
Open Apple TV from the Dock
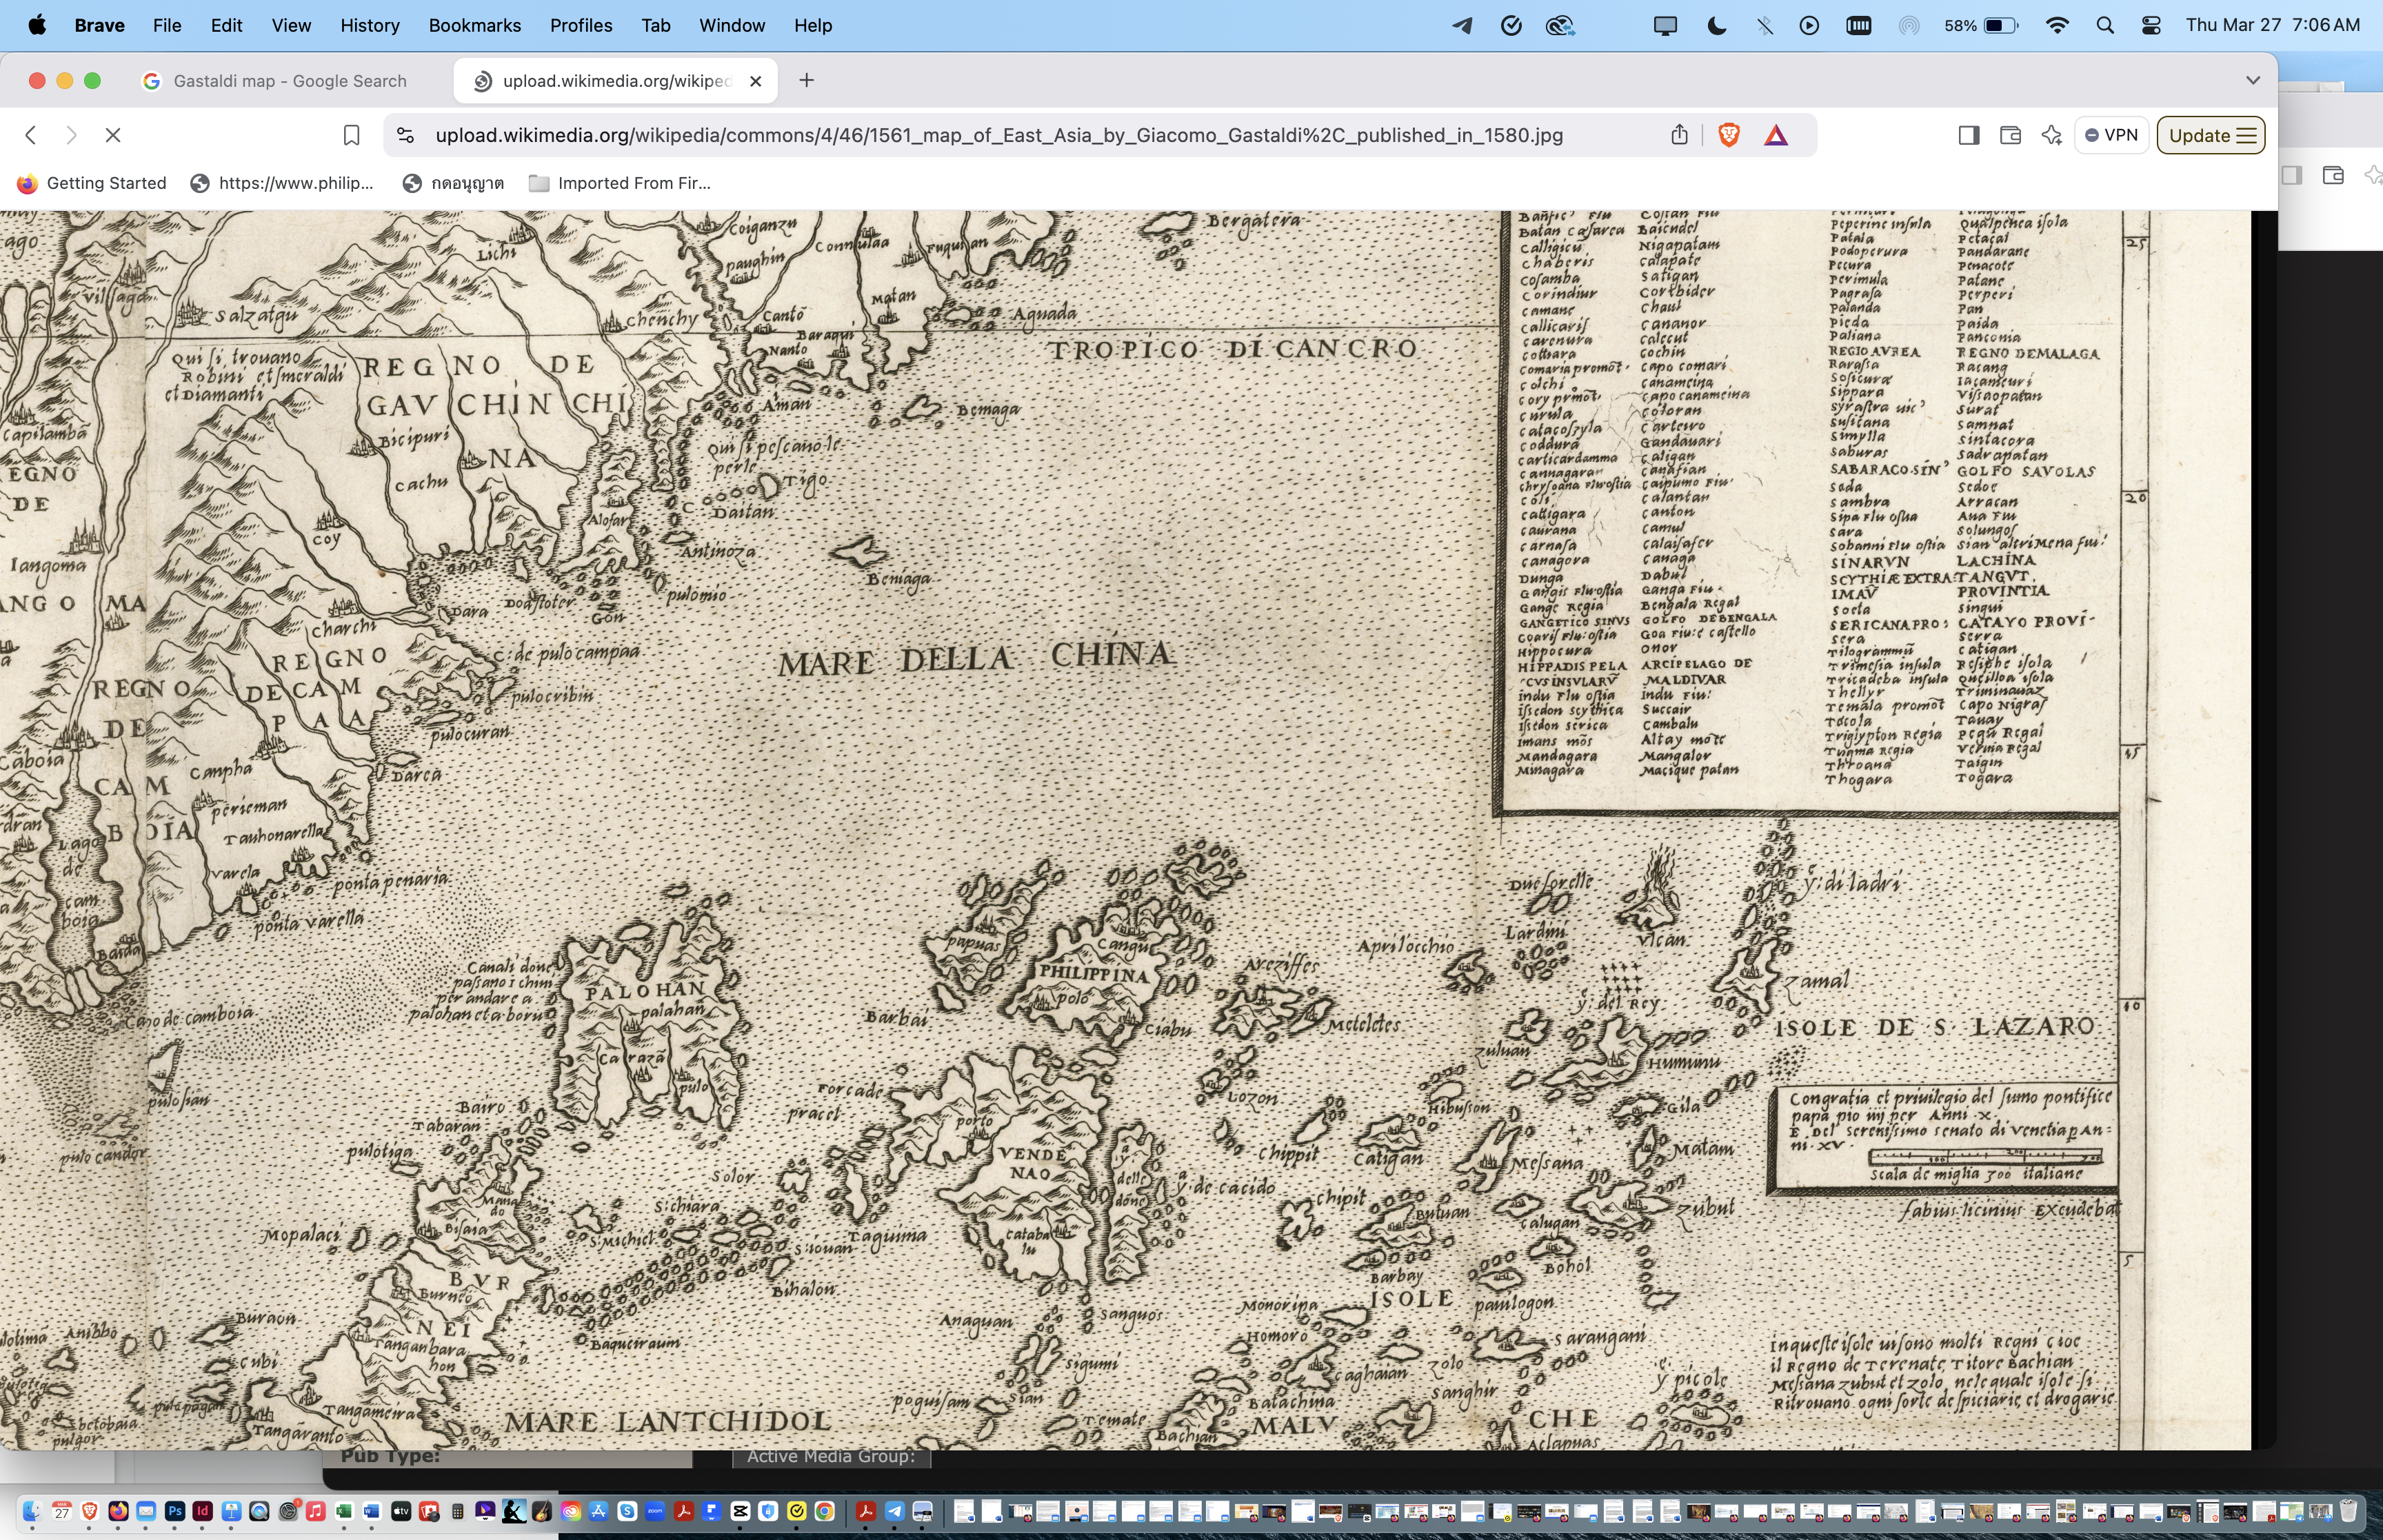(401, 1511)
